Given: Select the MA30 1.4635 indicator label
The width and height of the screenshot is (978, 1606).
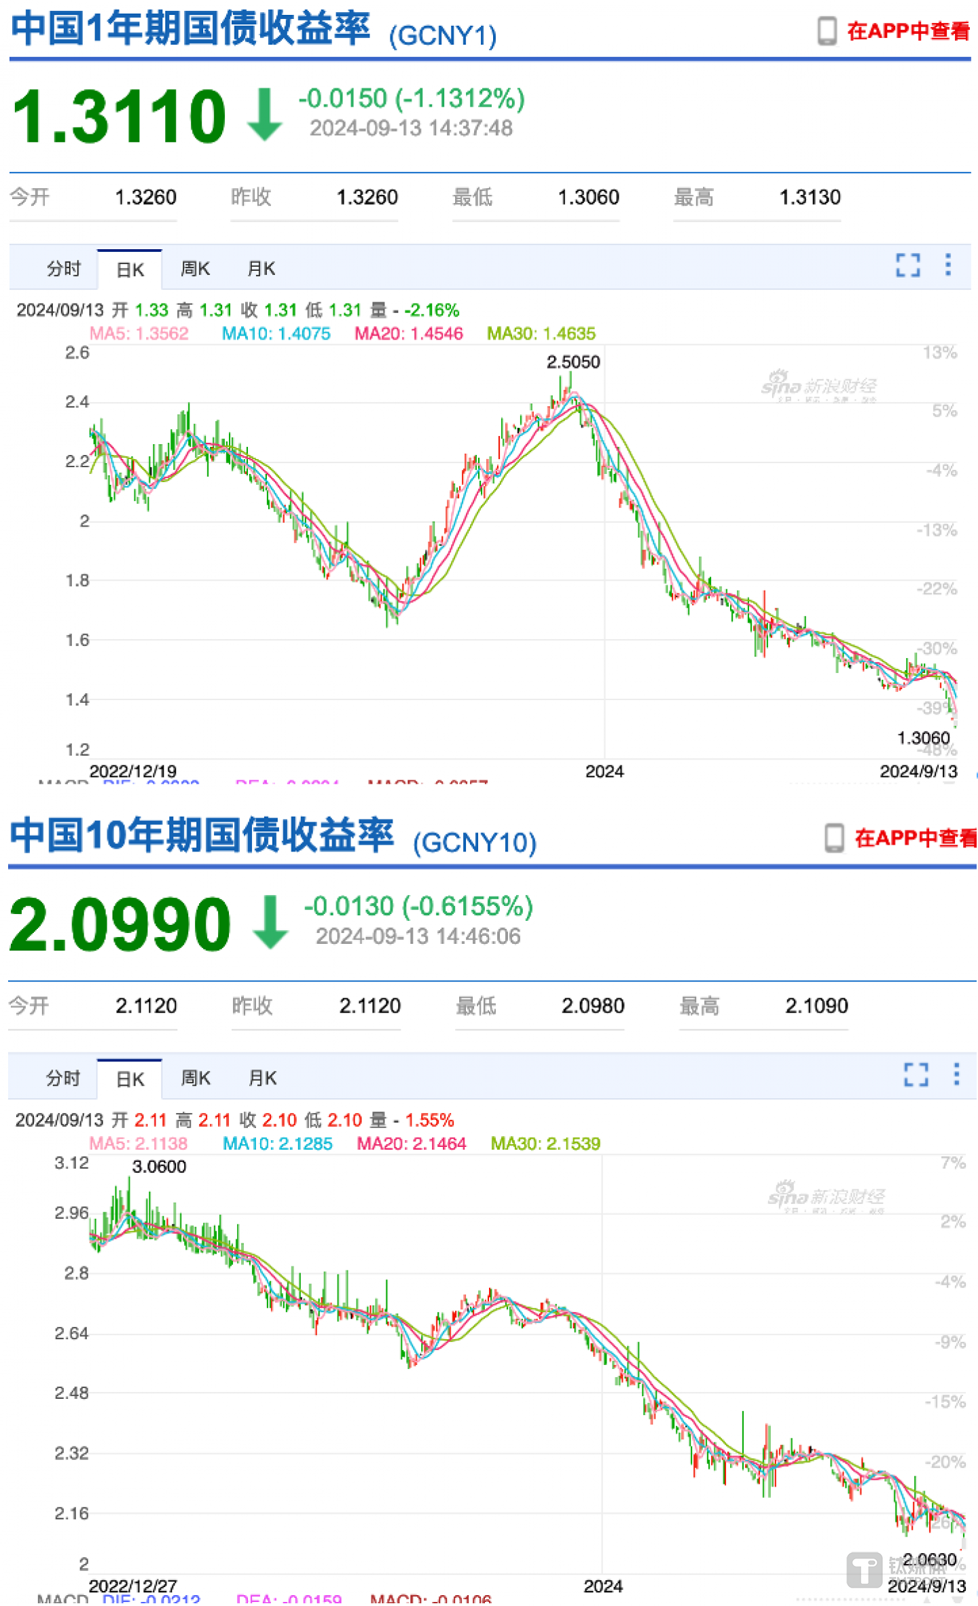Looking at the screenshot, I should pyautogui.click(x=541, y=333).
